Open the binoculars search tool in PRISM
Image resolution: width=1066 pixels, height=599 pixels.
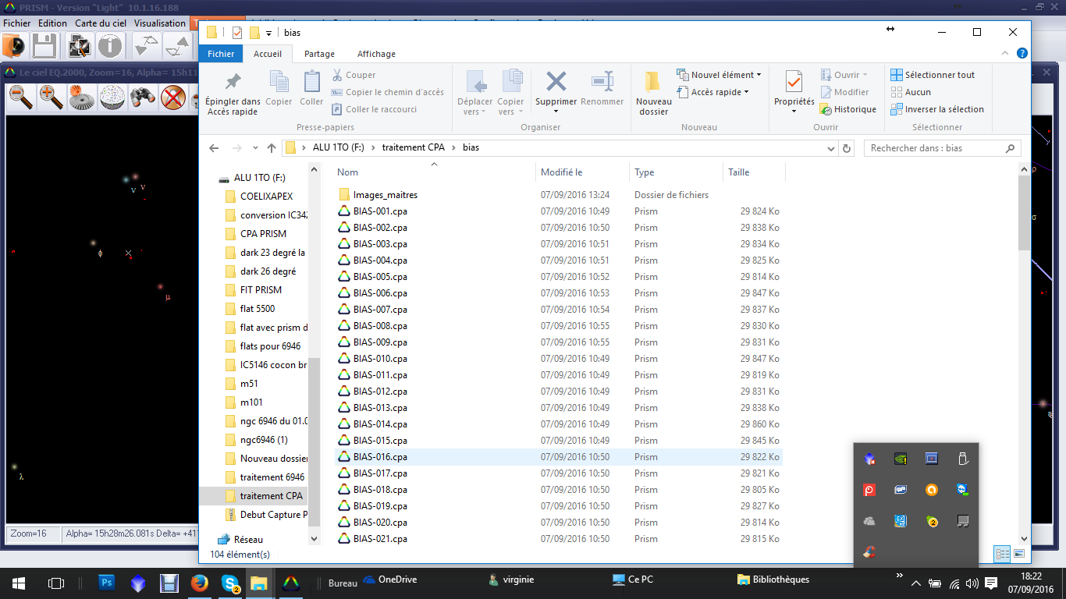tap(142, 97)
